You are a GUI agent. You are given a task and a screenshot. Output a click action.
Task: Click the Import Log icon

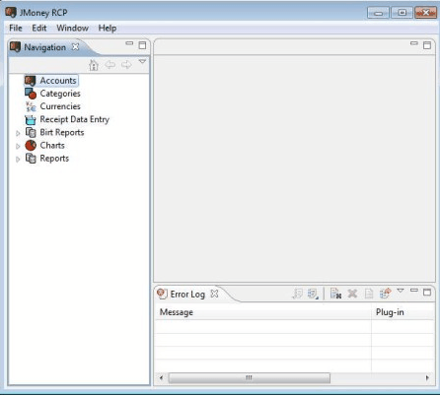tap(313, 294)
